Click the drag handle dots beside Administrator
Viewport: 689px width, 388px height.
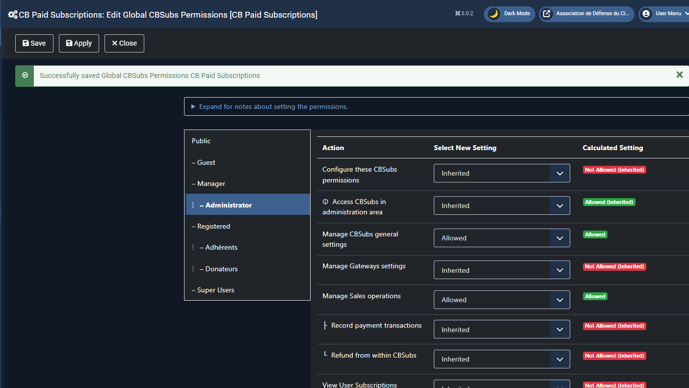point(193,205)
